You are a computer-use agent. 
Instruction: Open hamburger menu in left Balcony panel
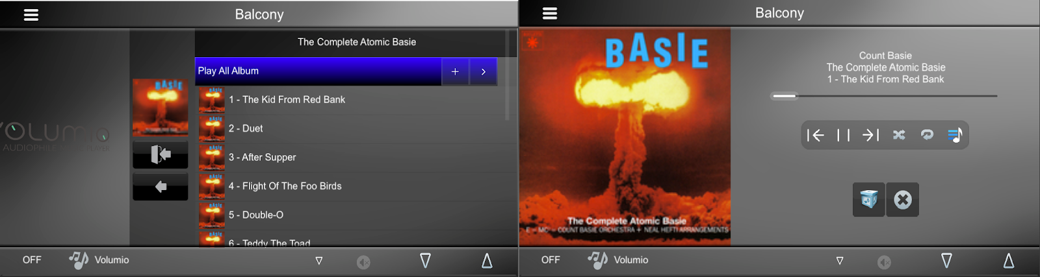31,15
